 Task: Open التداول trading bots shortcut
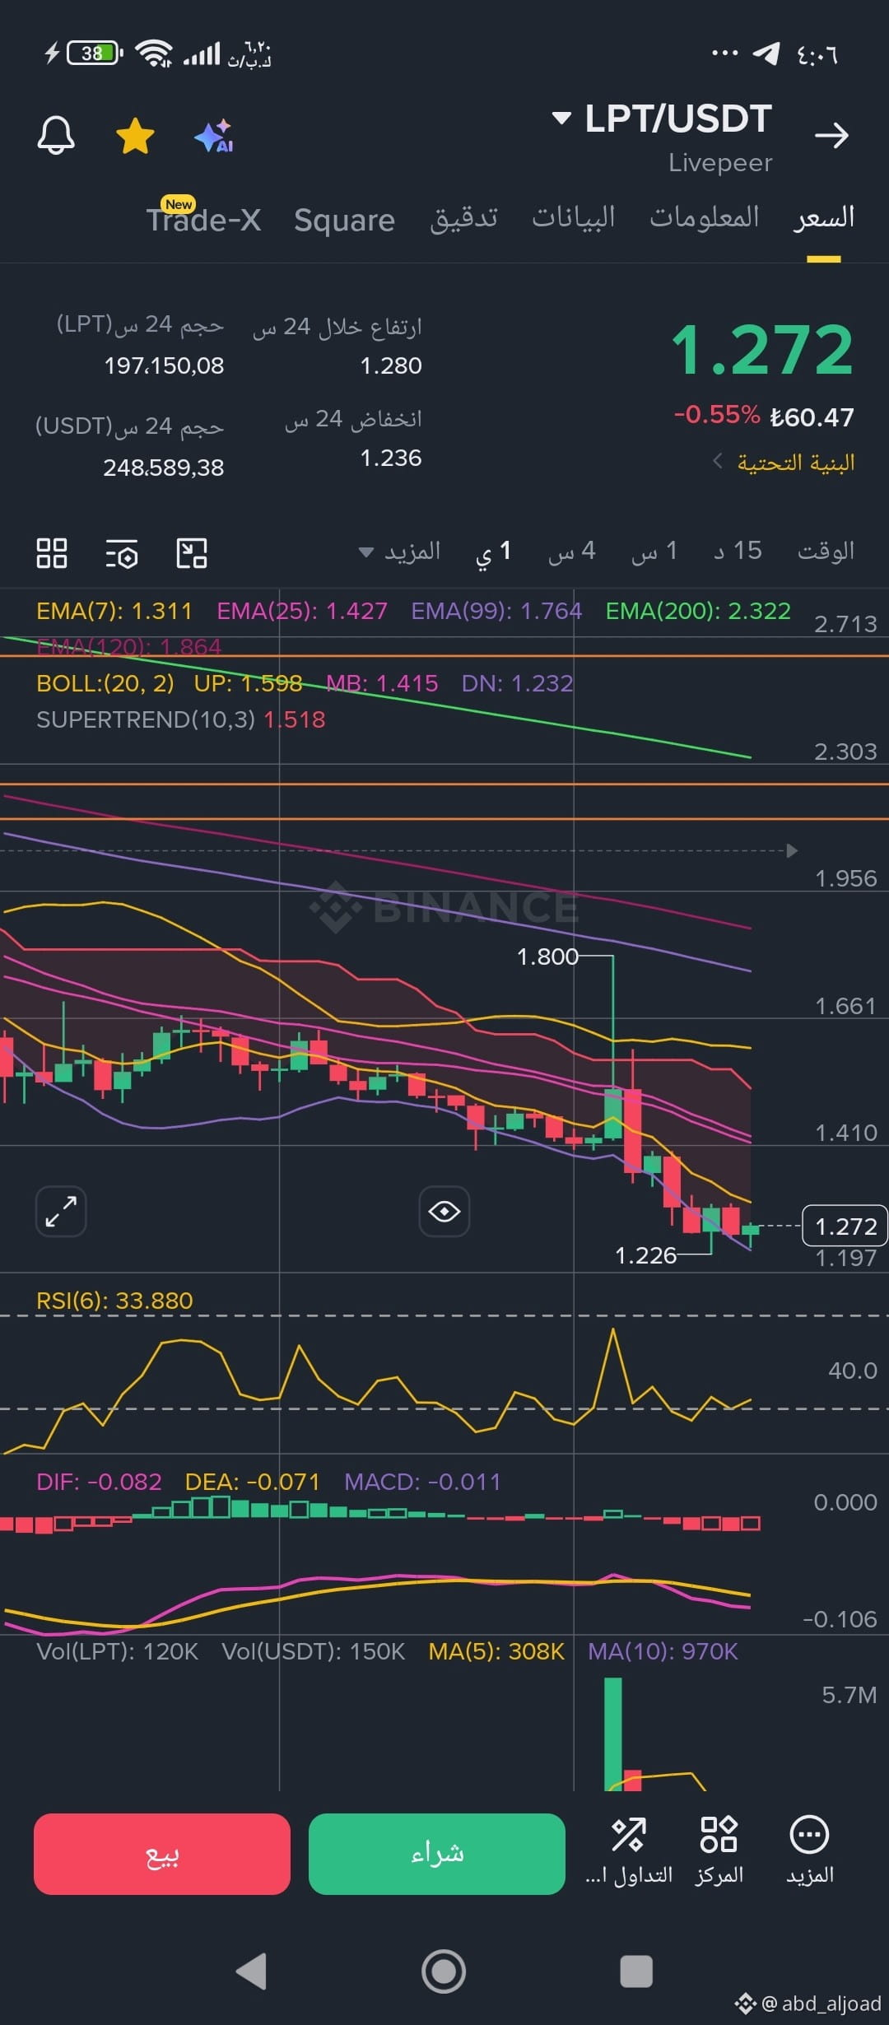pos(629,1850)
